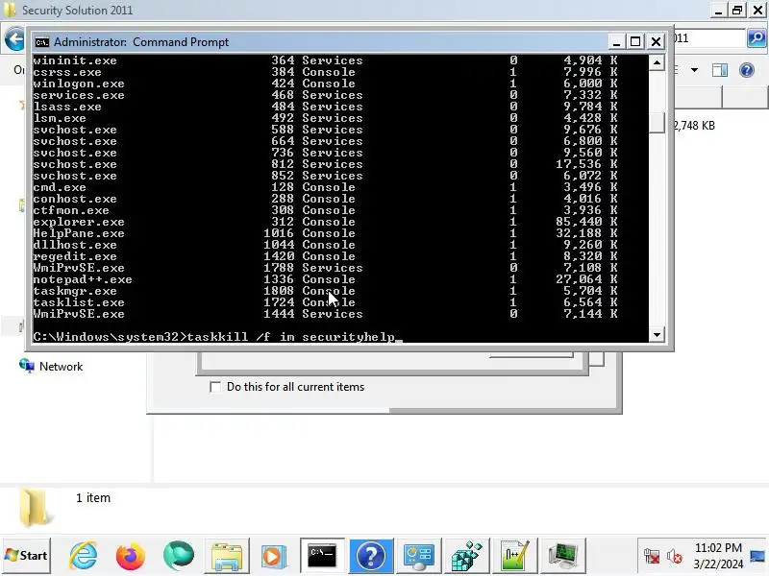Screen dimensions: 769x576
Task: Click the 2,748 KB file size text
Action: (x=693, y=126)
